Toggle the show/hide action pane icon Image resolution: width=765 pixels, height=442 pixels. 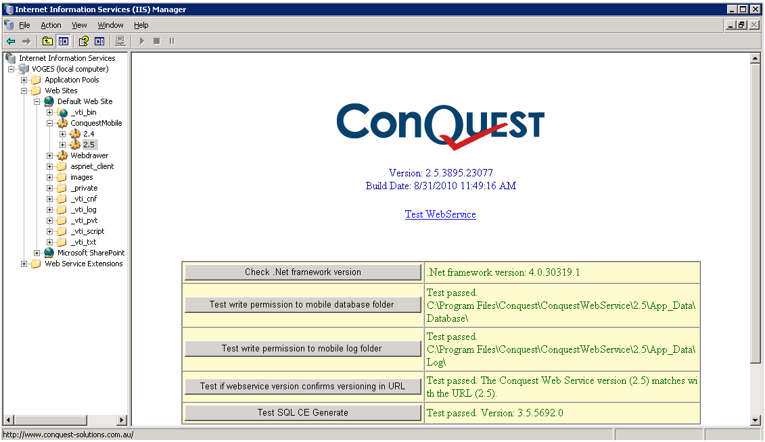click(x=99, y=41)
